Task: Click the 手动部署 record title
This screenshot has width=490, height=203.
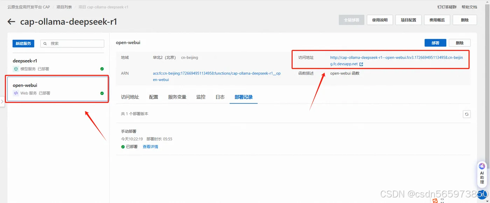Action: tap(129, 131)
